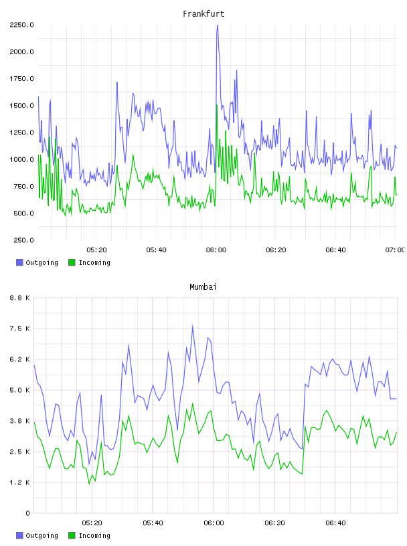Click the Frankfurt Incoming legend label
Image resolution: width=407 pixels, height=546 pixels.
(94, 263)
